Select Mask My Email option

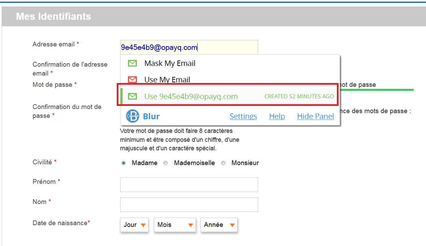(x=230, y=63)
